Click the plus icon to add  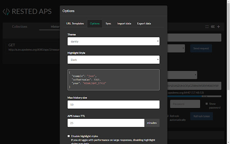click(x=218, y=27)
